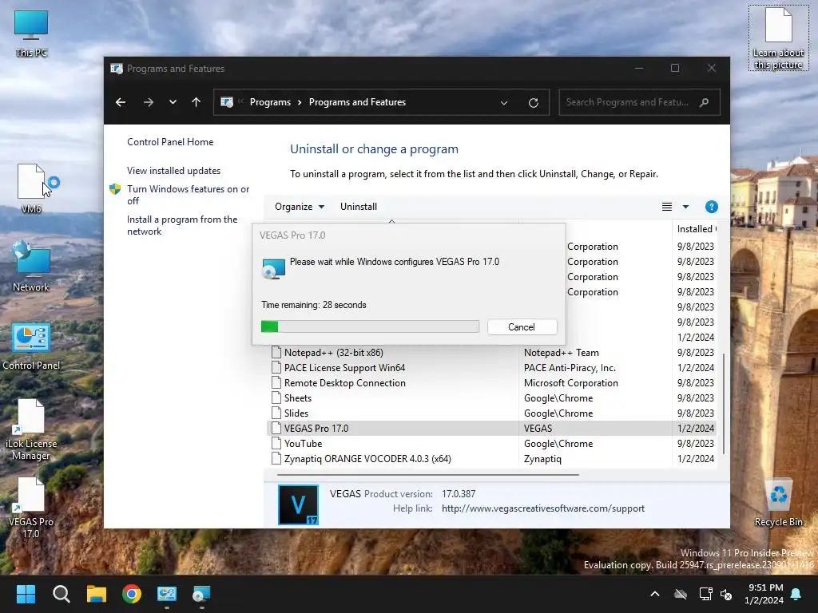Screen dimensions: 818x613
Task: Click the Notepad++ Team publisher cell
Action: [562, 352]
